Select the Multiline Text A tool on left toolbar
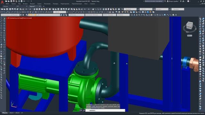Image resolution: width=205 pixels, height=115 pixels. 1,61
